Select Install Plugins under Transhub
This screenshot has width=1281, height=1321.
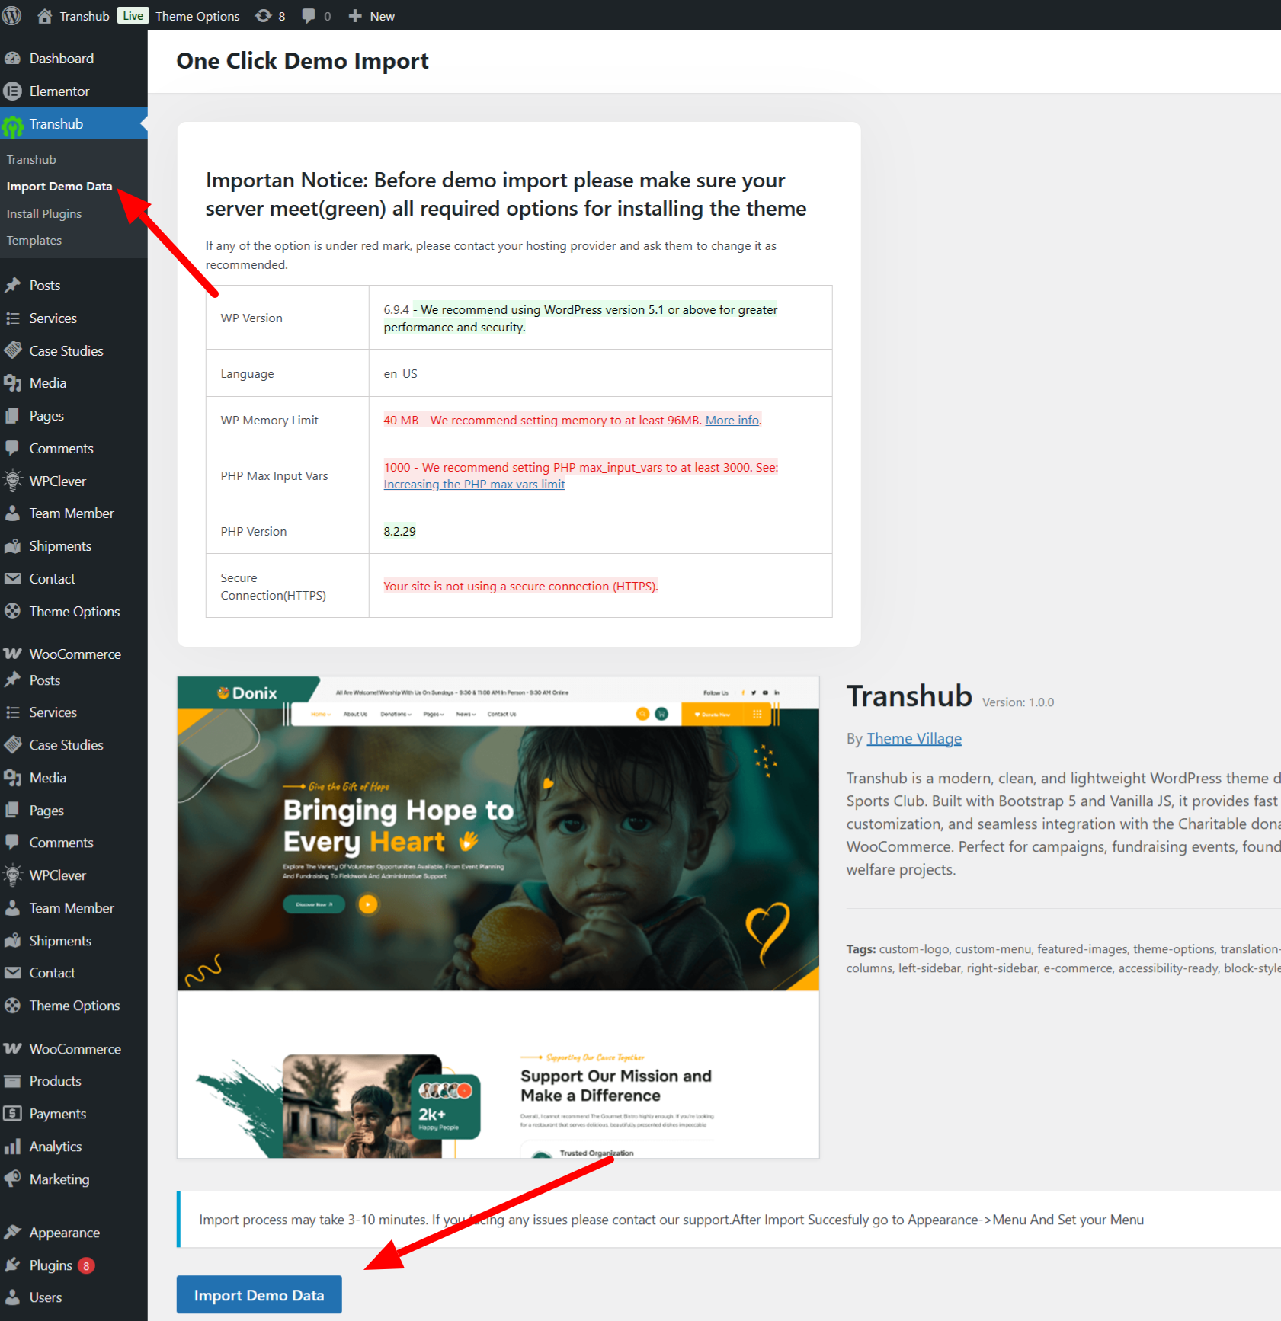pyautogui.click(x=43, y=213)
